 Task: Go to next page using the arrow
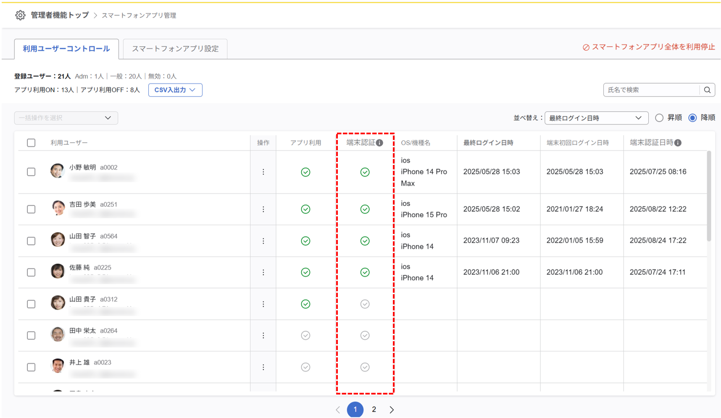(x=392, y=410)
